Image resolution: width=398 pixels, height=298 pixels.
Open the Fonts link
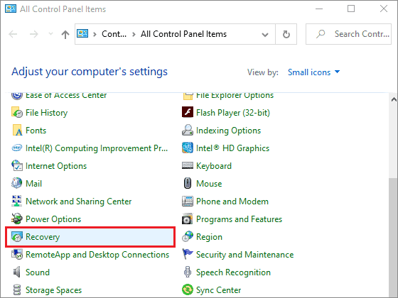[36, 131]
